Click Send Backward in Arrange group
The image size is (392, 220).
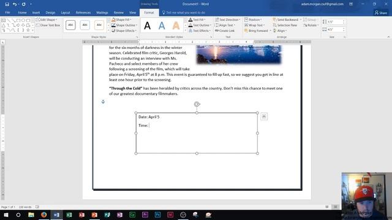tap(286, 20)
